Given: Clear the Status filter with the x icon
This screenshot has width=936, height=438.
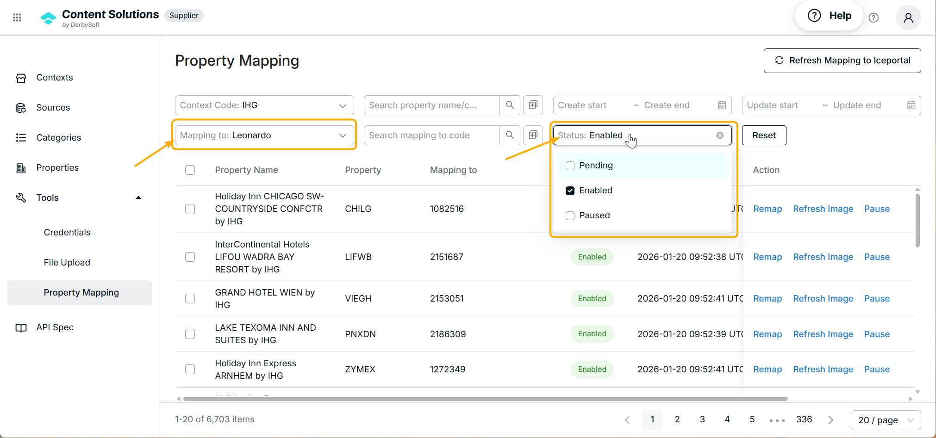Looking at the screenshot, I should point(720,135).
